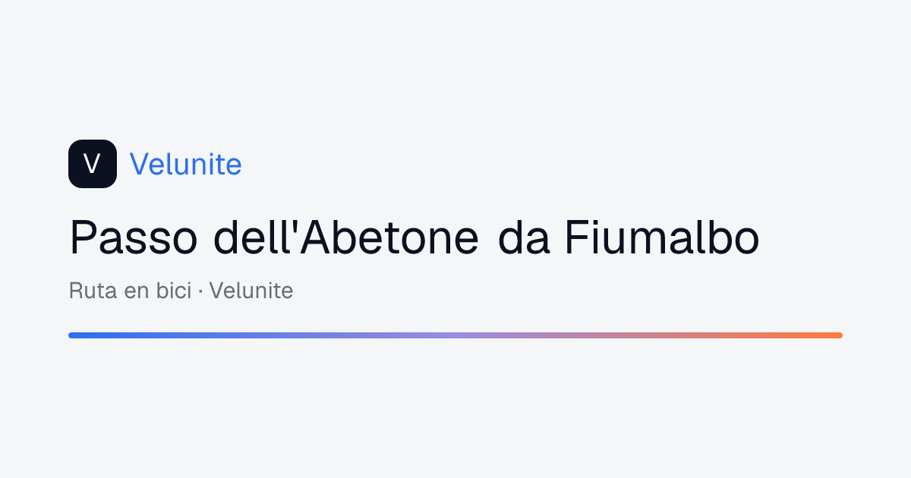Click the orange right end of gradient bar

coord(835,335)
